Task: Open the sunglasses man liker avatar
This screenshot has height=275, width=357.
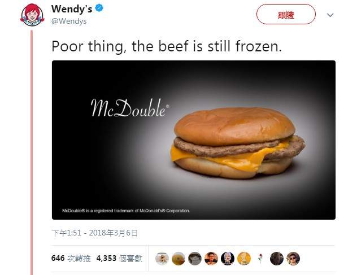Action: [x=293, y=259]
